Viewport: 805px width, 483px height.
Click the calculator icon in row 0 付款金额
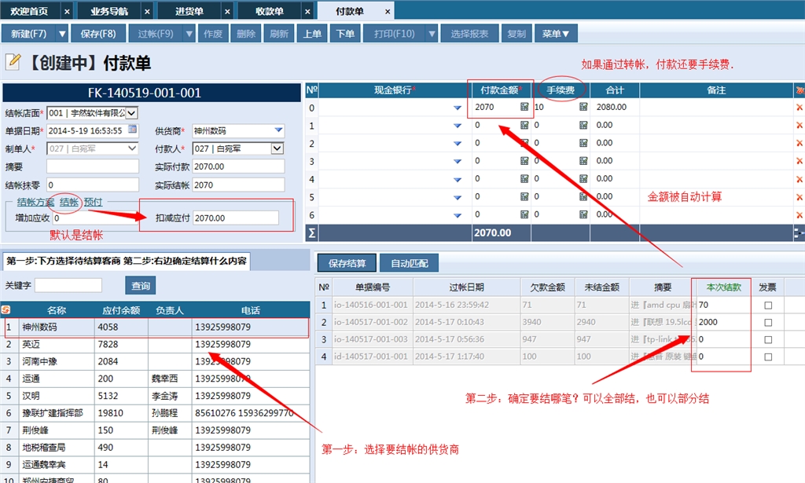524,107
